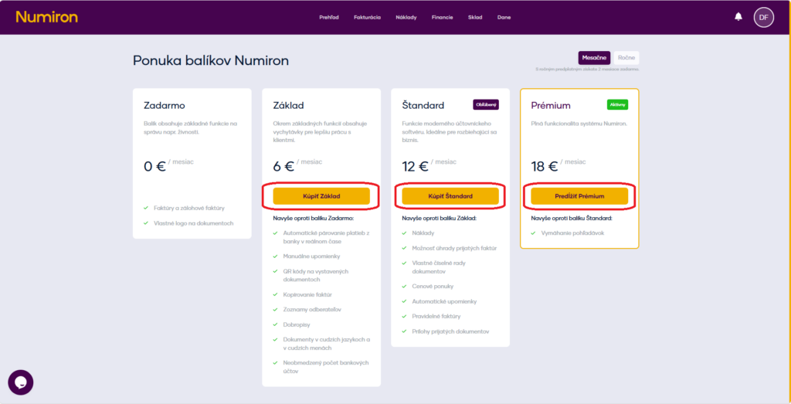Click the checkmark beside Cenové ponuky
The height and width of the screenshot is (404, 791).
pyautogui.click(x=405, y=286)
